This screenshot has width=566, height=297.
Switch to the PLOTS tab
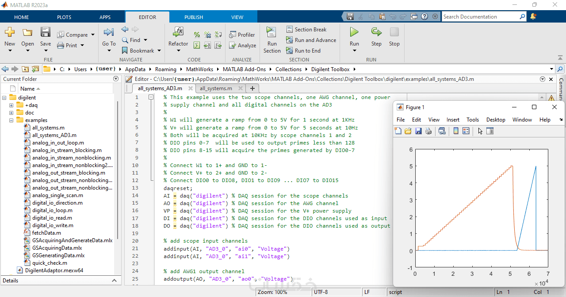click(x=64, y=17)
